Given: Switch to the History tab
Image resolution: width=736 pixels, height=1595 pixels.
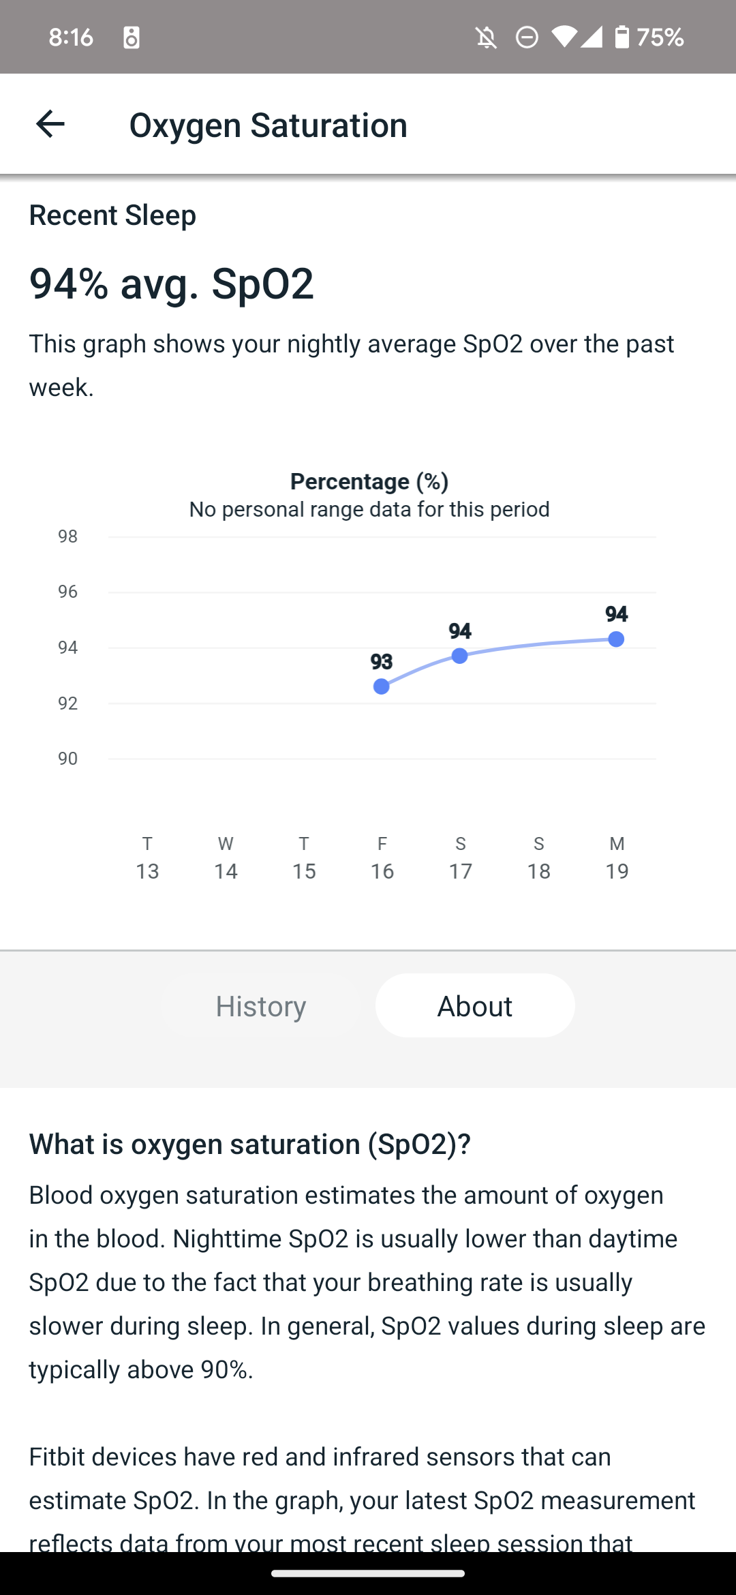Looking at the screenshot, I should tap(261, 1006).
